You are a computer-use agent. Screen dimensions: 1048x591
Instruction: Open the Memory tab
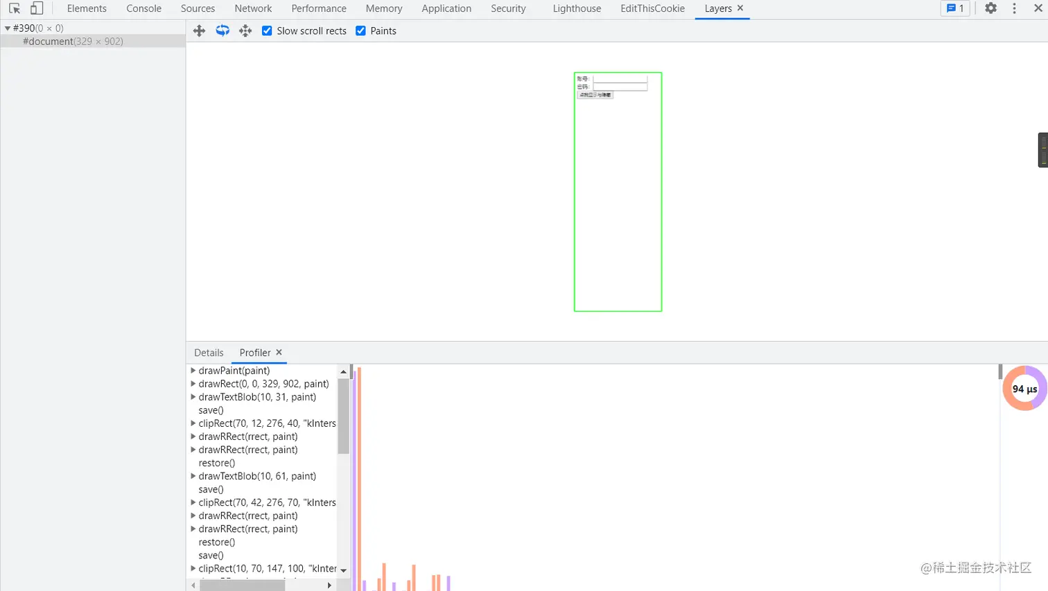click(384, 8)
